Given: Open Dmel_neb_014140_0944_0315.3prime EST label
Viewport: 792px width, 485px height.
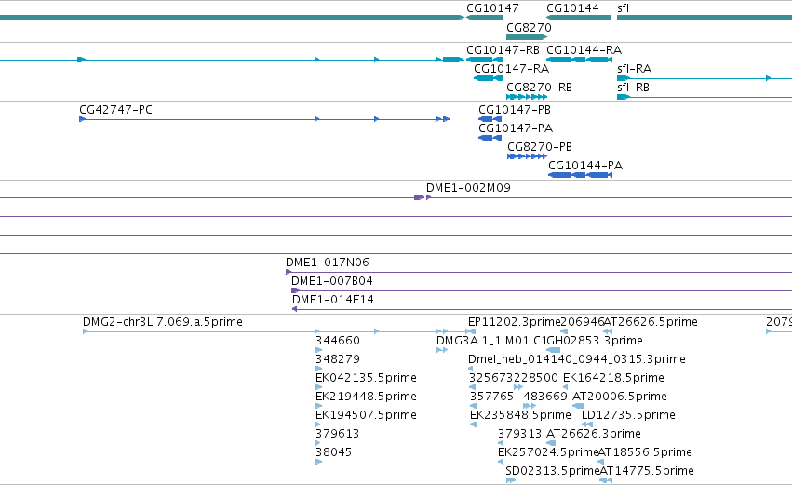Looking at the screenshot, I should pos(577,359).
